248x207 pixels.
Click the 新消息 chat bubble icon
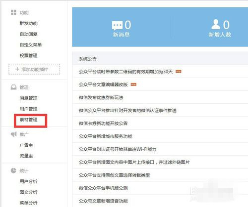tap(117, 26)
